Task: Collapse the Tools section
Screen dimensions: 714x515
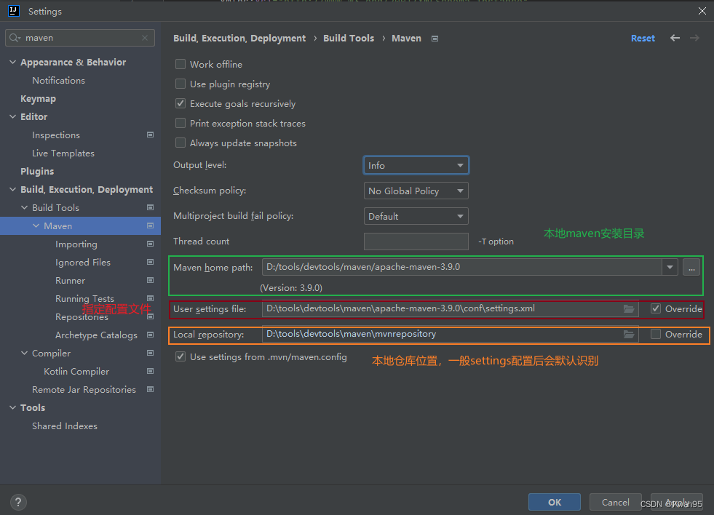Action: coord(13,407)
